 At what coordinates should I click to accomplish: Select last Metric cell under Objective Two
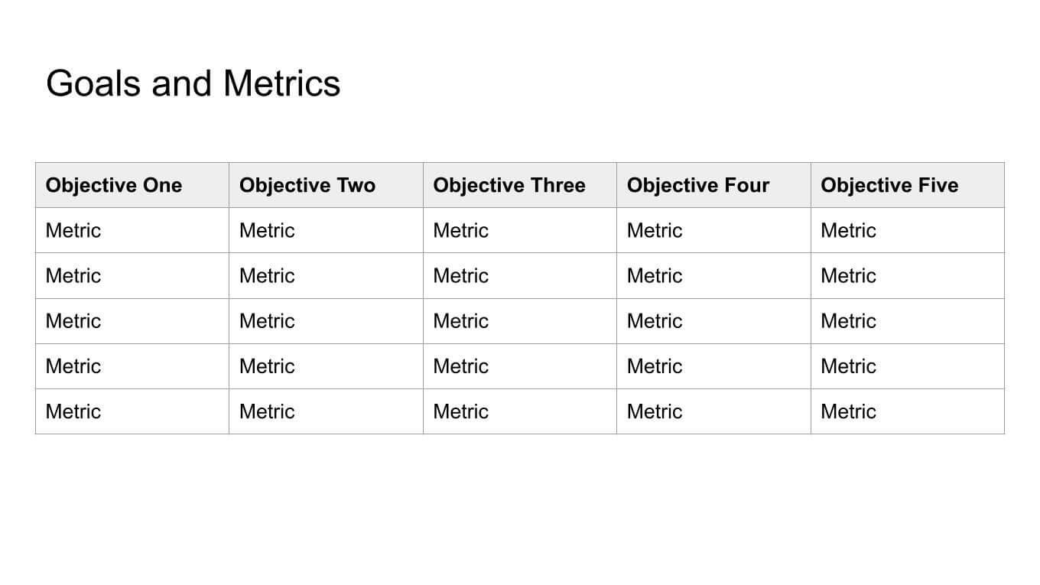pos(325,411)
